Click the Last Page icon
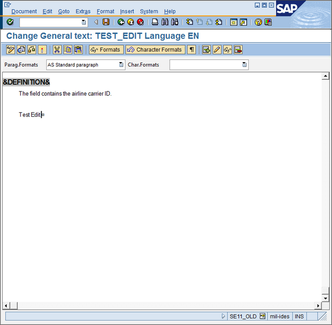The image size is (332, 325). [219, 22]
